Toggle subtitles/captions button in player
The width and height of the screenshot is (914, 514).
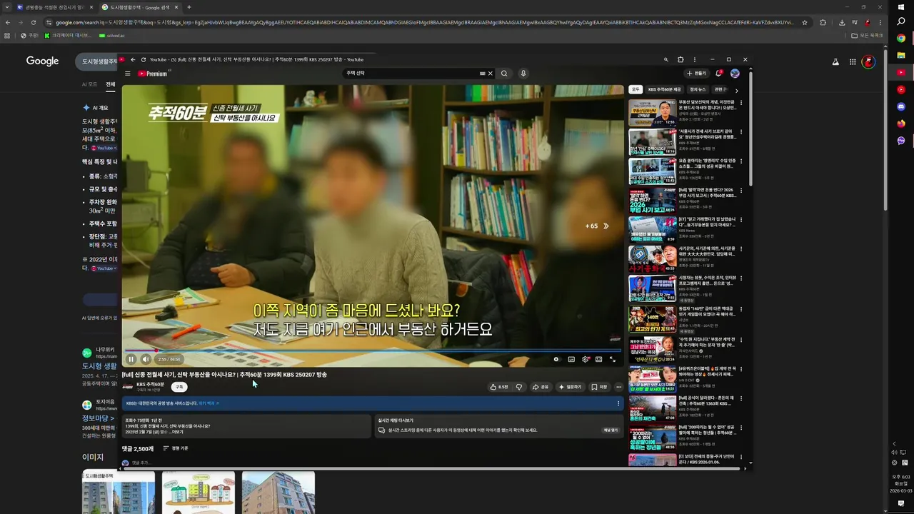pyautogui.click(x=571, y=359)
